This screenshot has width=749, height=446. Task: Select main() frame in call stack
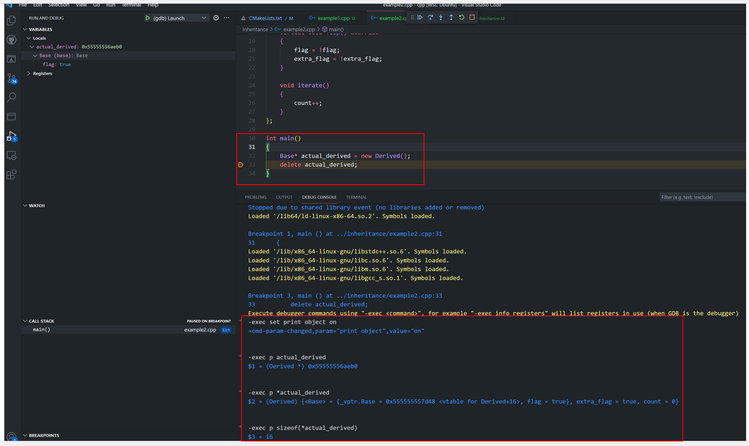41,330
